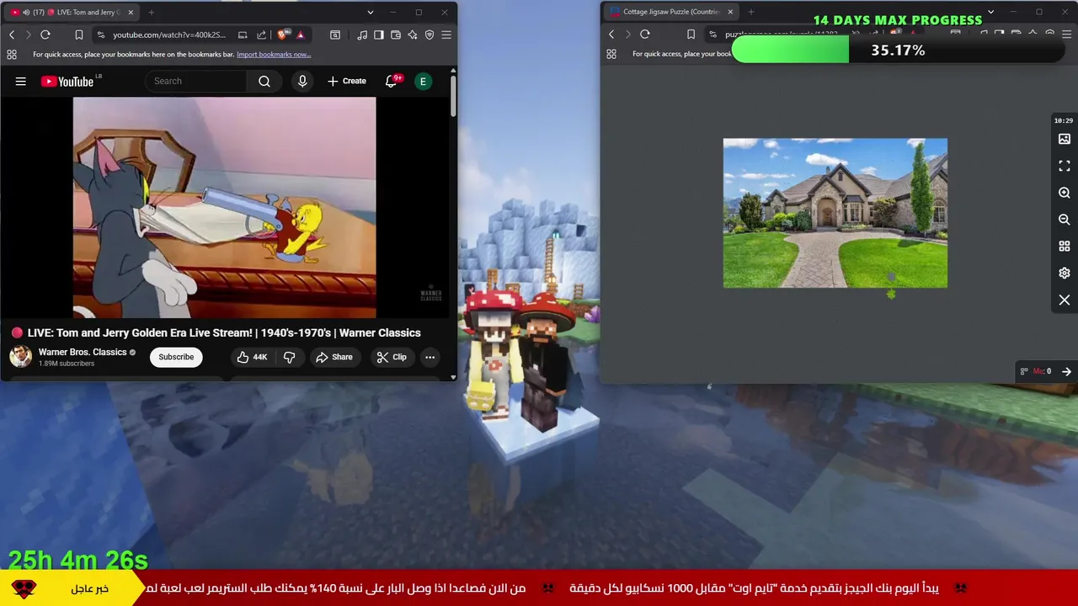Open a new tab in the puzzle window
Image resolution: width=1078 pixels, height=606 pixels.
[751, 12]
